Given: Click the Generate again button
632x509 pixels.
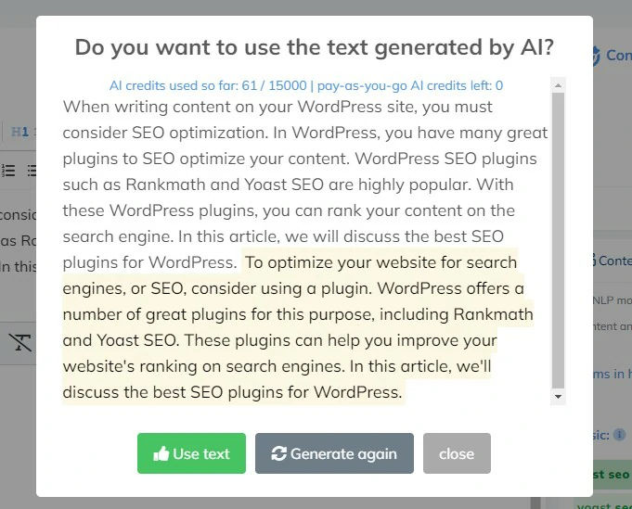Looking at the screenshot, I should pos(334,453).
